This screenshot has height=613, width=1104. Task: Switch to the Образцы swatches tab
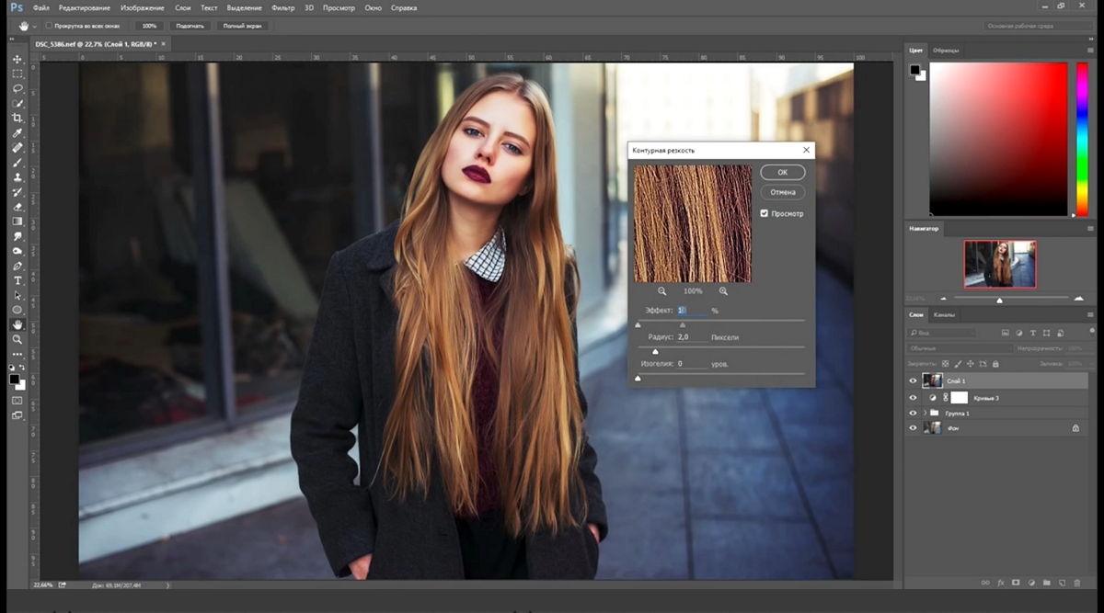(x=945, y=51)
